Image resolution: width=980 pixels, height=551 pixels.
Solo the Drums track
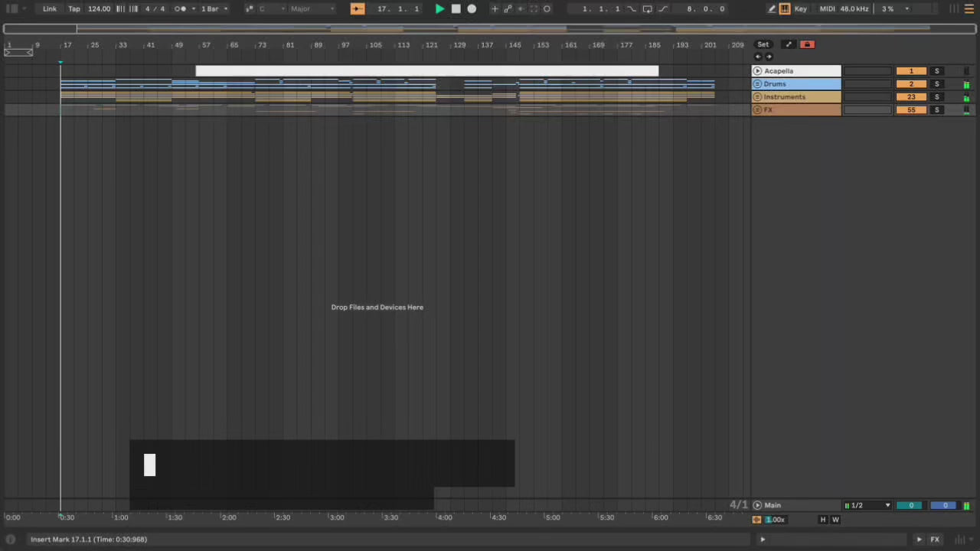936,84
